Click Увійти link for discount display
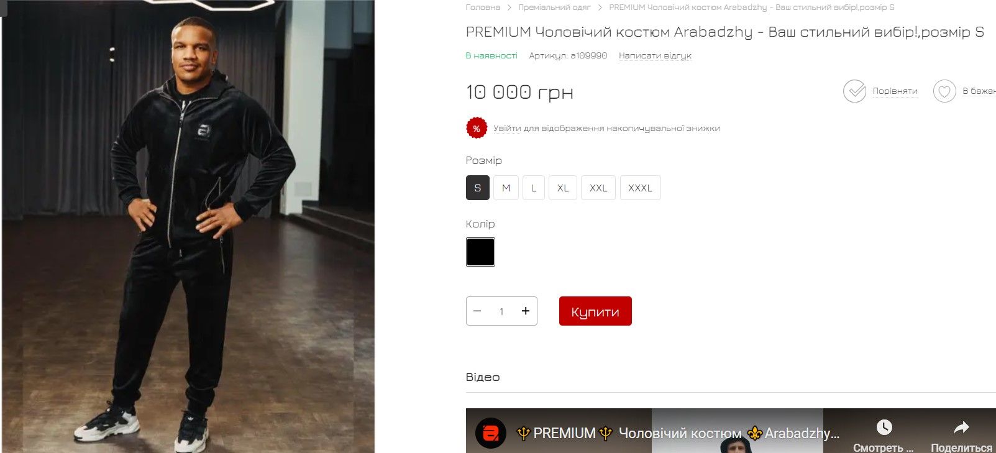Screen dimensions: 996x453 [507, 129]
